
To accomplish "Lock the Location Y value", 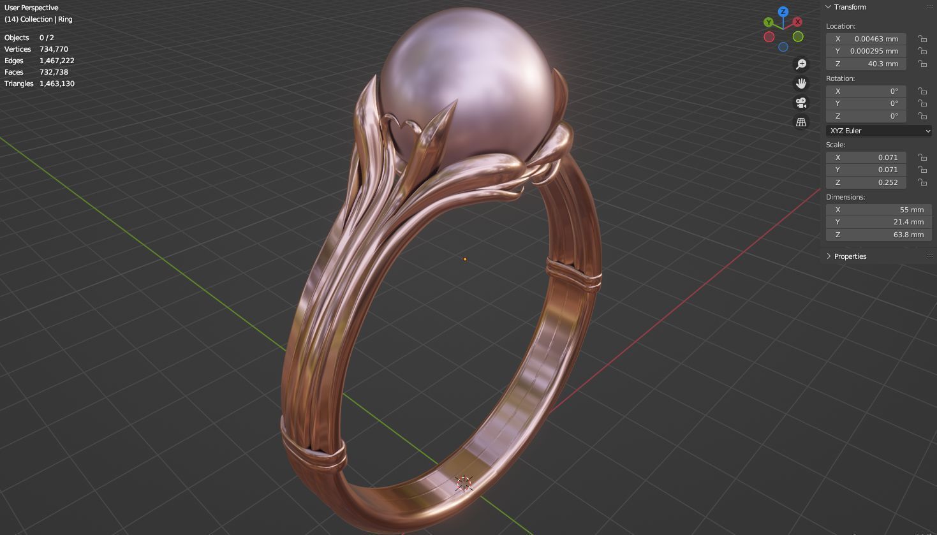I will click(x=922, y=51).
